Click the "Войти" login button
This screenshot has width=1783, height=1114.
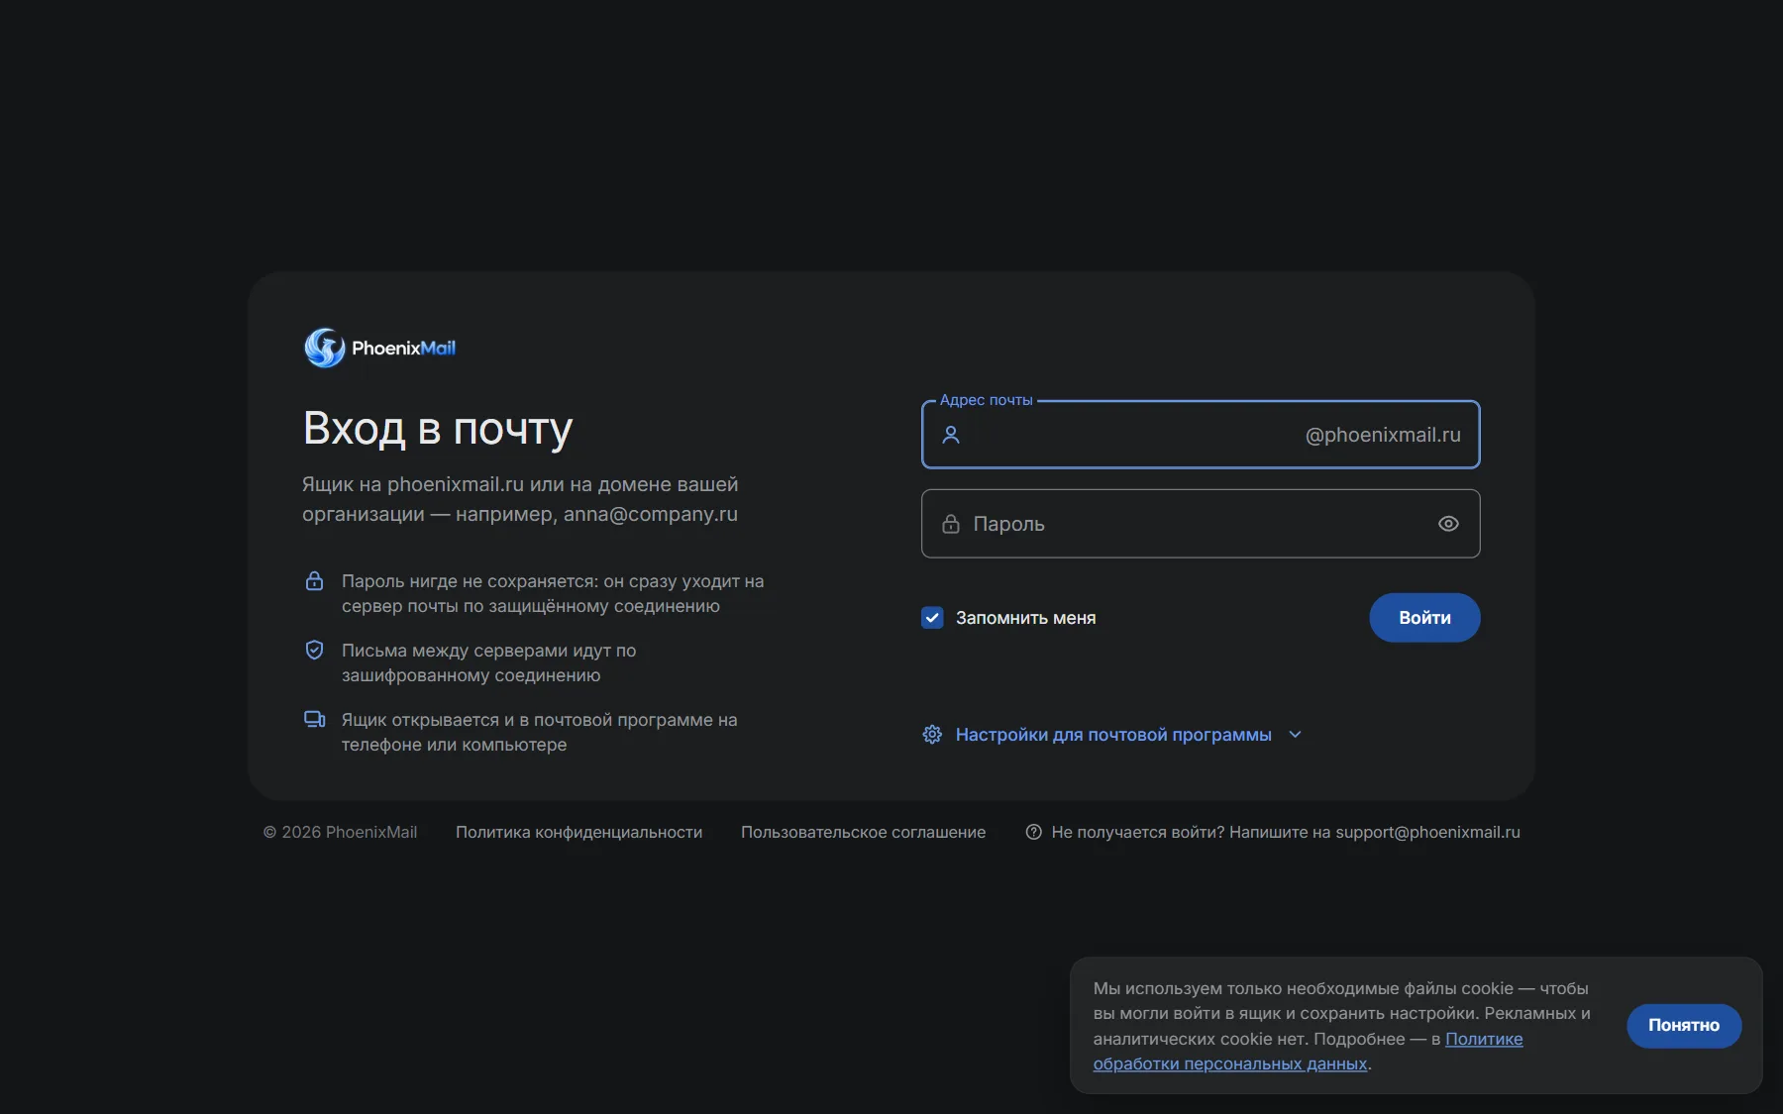[x=1424, y=618]
